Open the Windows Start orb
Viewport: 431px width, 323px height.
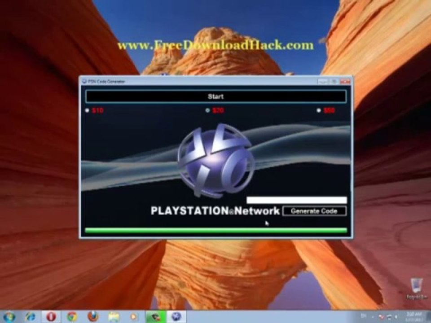point(9,316)
